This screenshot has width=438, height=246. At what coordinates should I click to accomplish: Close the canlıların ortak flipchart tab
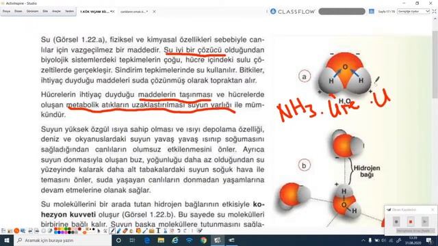coord(154,12)
